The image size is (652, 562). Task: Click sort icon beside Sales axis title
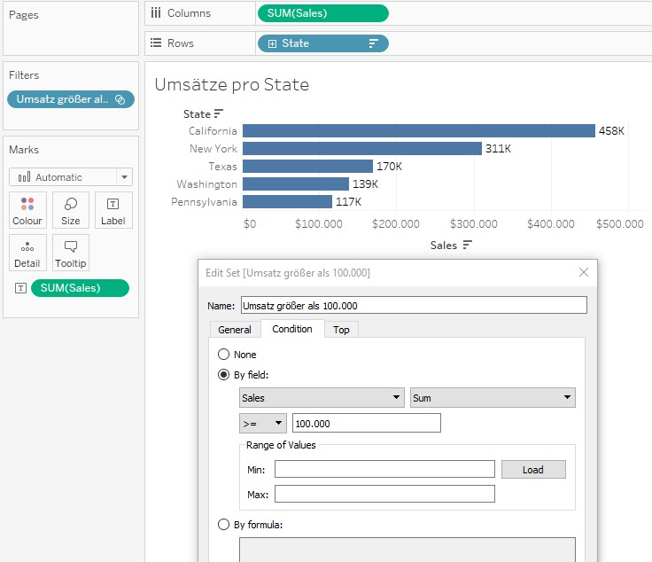[468, 245]
